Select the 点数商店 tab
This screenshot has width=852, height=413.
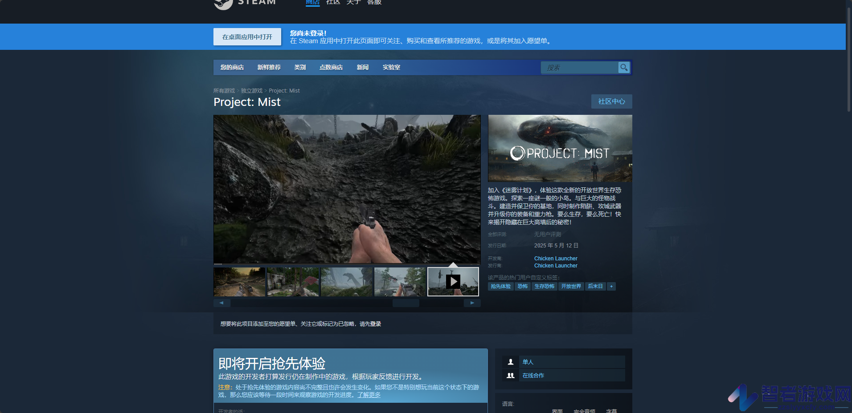pyautogui.click(x=331, y=67)
